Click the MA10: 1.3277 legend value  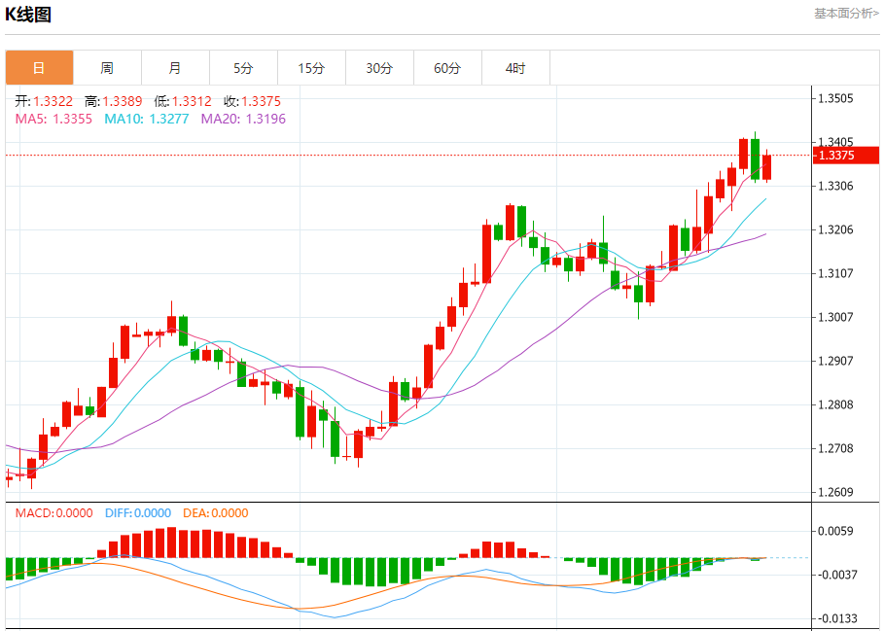pyautogui.click(x=147, y=119)
